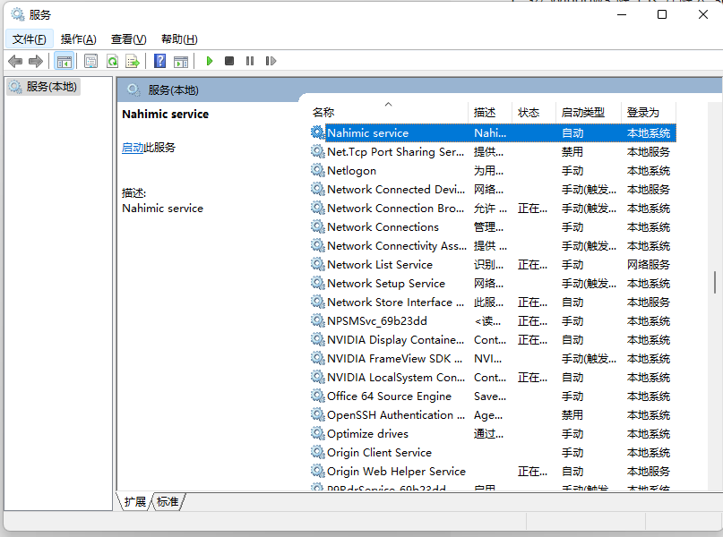Open the 文件(F) menu
The height and width of the screenshot is (537, 723).
point(29,39)
